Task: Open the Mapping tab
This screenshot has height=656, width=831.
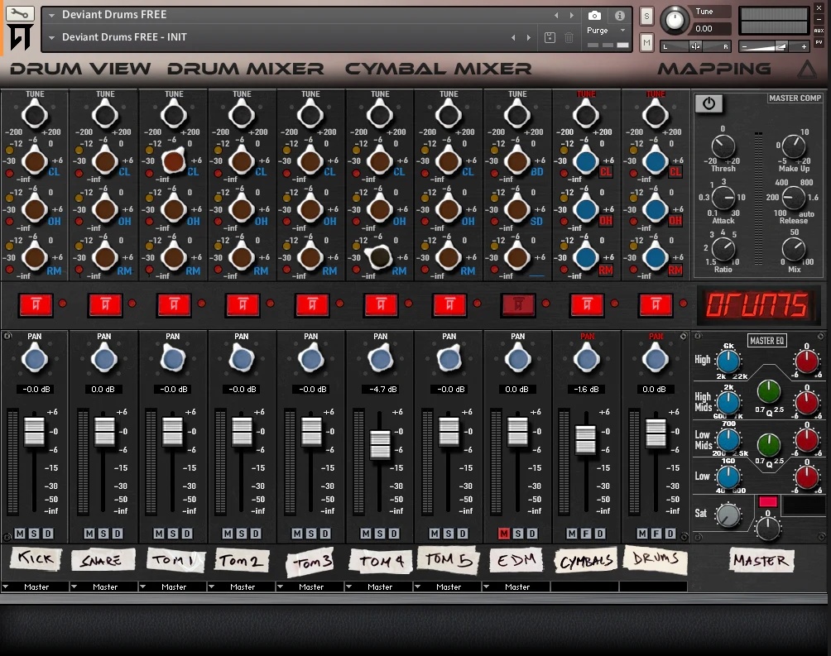Action: point(713,69)
